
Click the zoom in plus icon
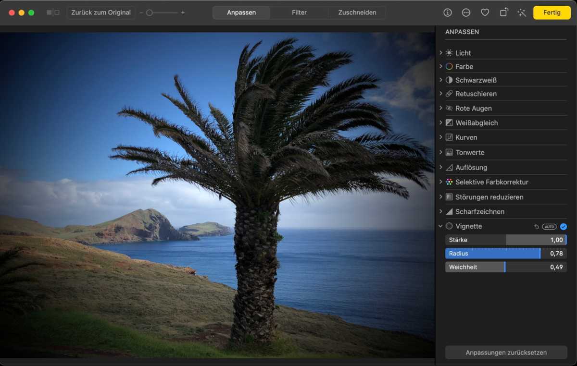pos(183,12)
